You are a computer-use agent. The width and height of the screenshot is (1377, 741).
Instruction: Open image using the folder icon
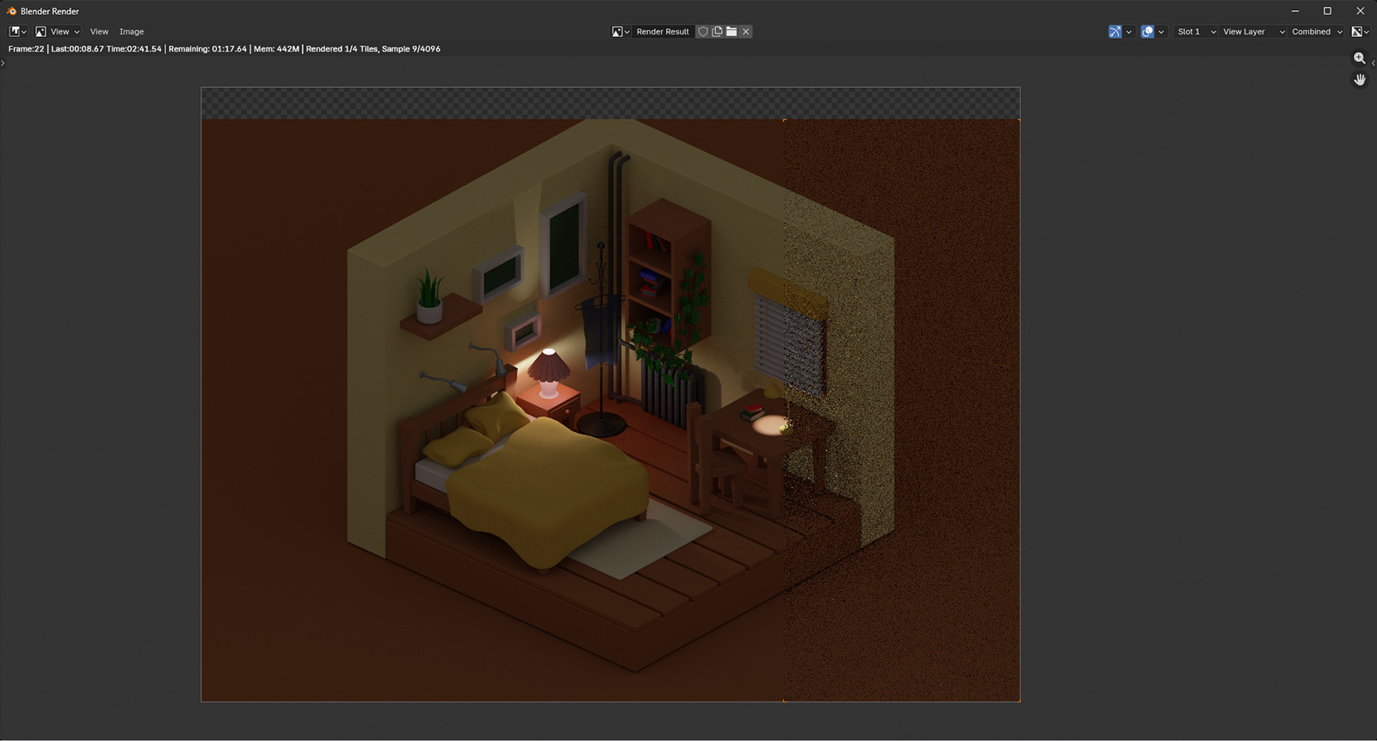click(732, 32)
